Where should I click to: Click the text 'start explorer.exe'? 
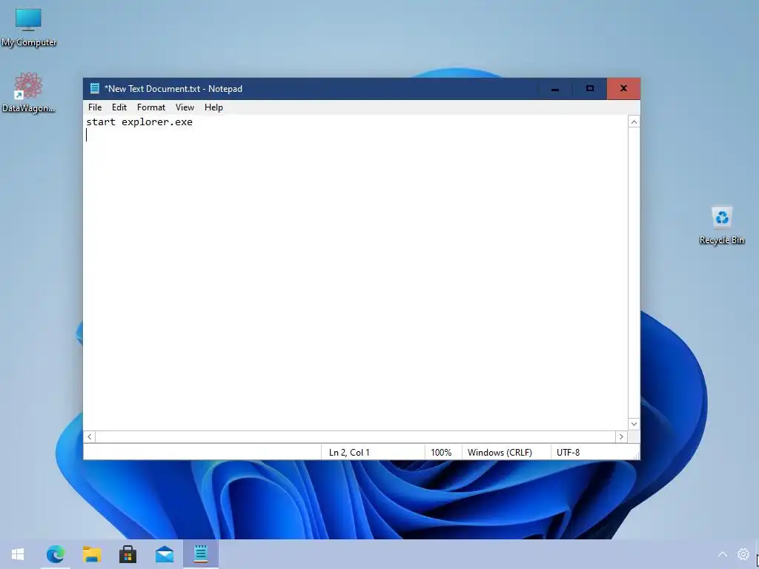[139, 122]
